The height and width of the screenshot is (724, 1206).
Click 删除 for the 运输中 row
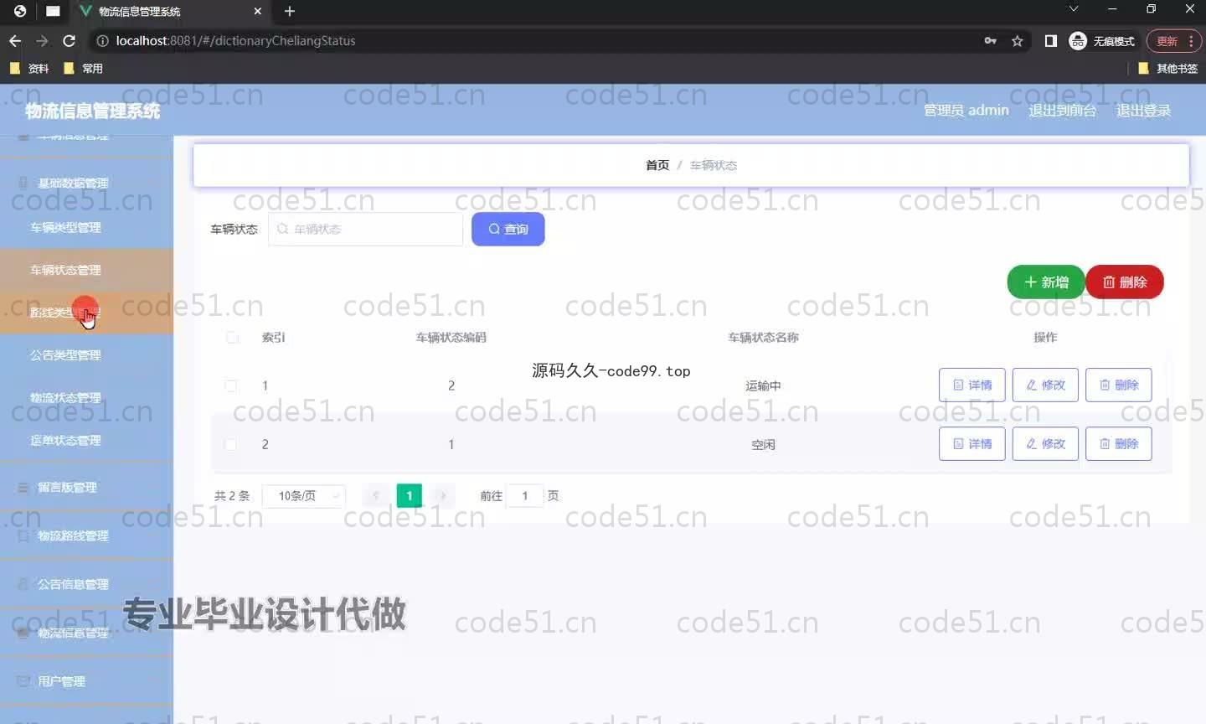tap(1119, 385)
